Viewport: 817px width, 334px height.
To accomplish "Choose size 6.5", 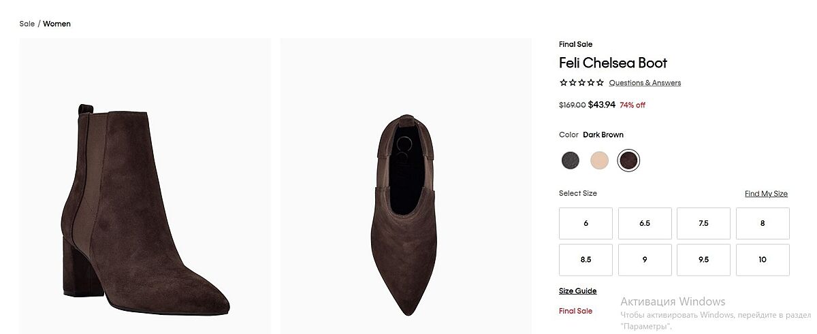I will 645,223.
